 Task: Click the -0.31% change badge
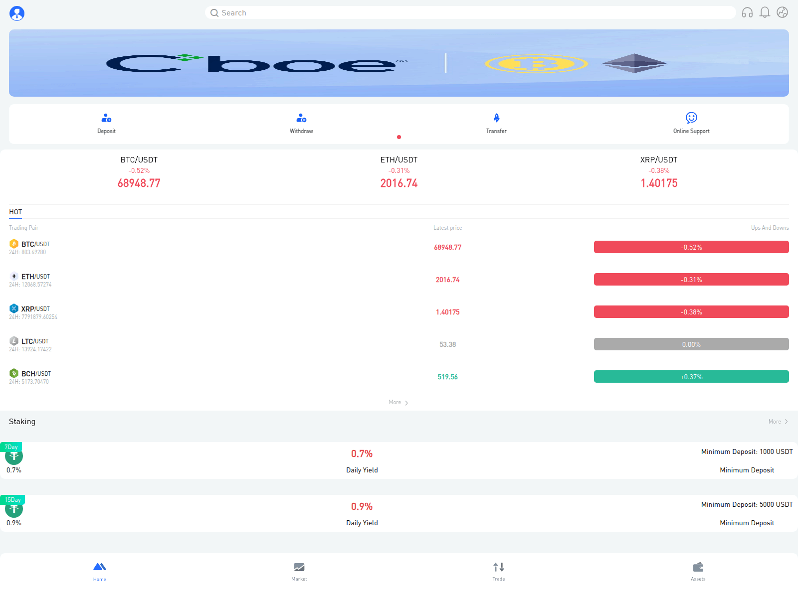(691, 280)
